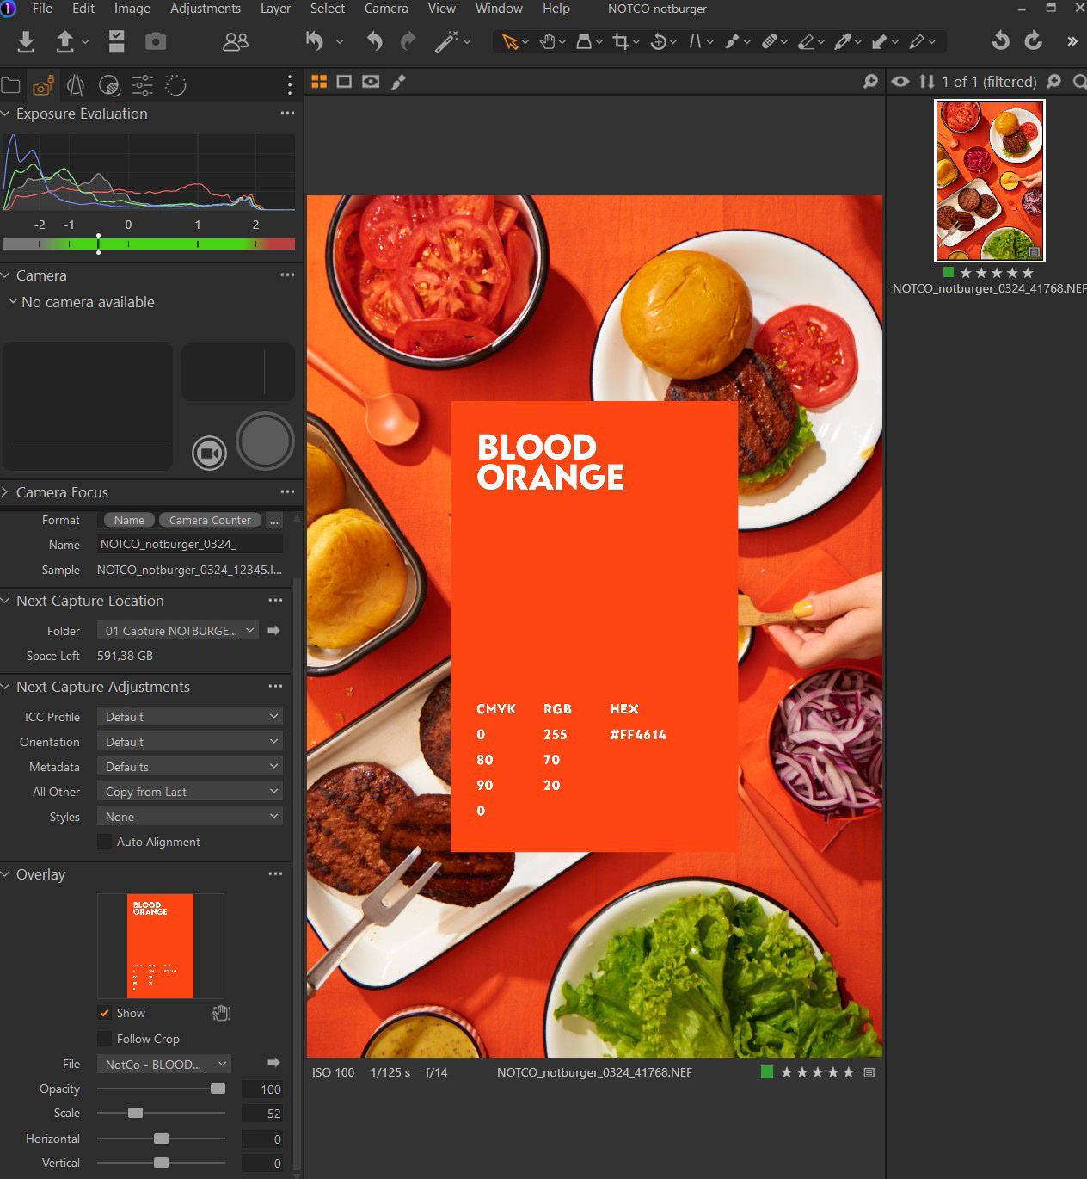1087x1179 pixels.
Task: Select the color picker eyedropper tool
Action: click(843, 41)
